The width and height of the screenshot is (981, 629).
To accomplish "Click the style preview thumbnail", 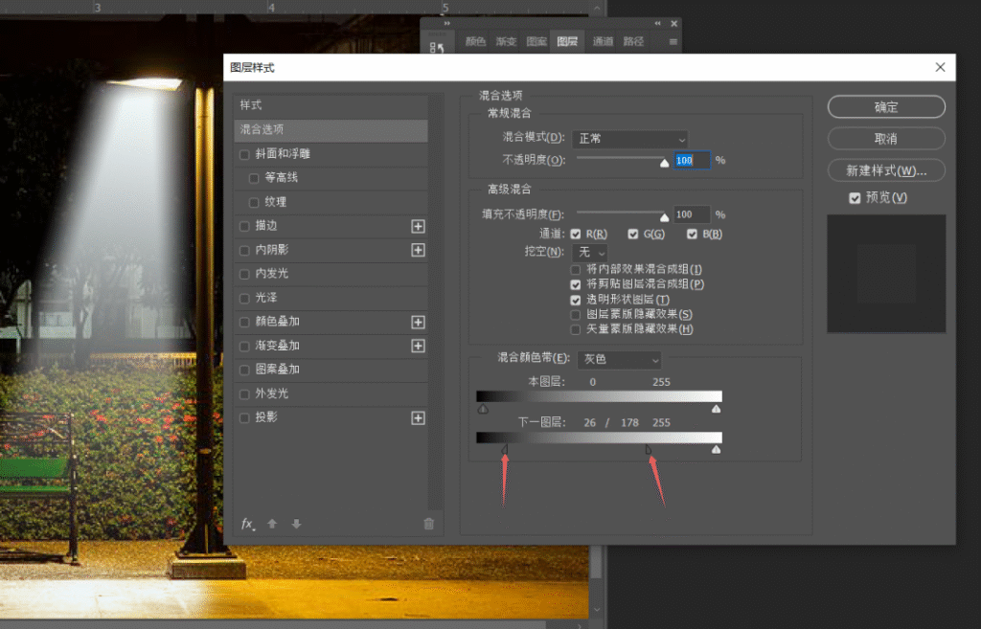I will 886,274.
